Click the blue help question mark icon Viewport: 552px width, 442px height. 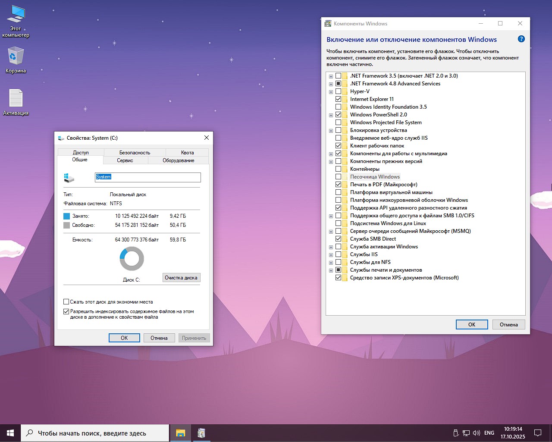click(521, 39)
